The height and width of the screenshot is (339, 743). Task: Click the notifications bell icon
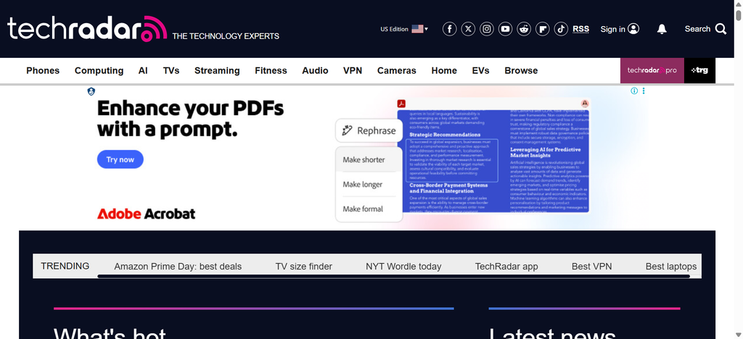tap(662, 29)
